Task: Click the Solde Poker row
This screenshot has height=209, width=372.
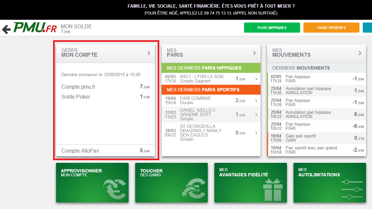Action: (x=106, y=97)
